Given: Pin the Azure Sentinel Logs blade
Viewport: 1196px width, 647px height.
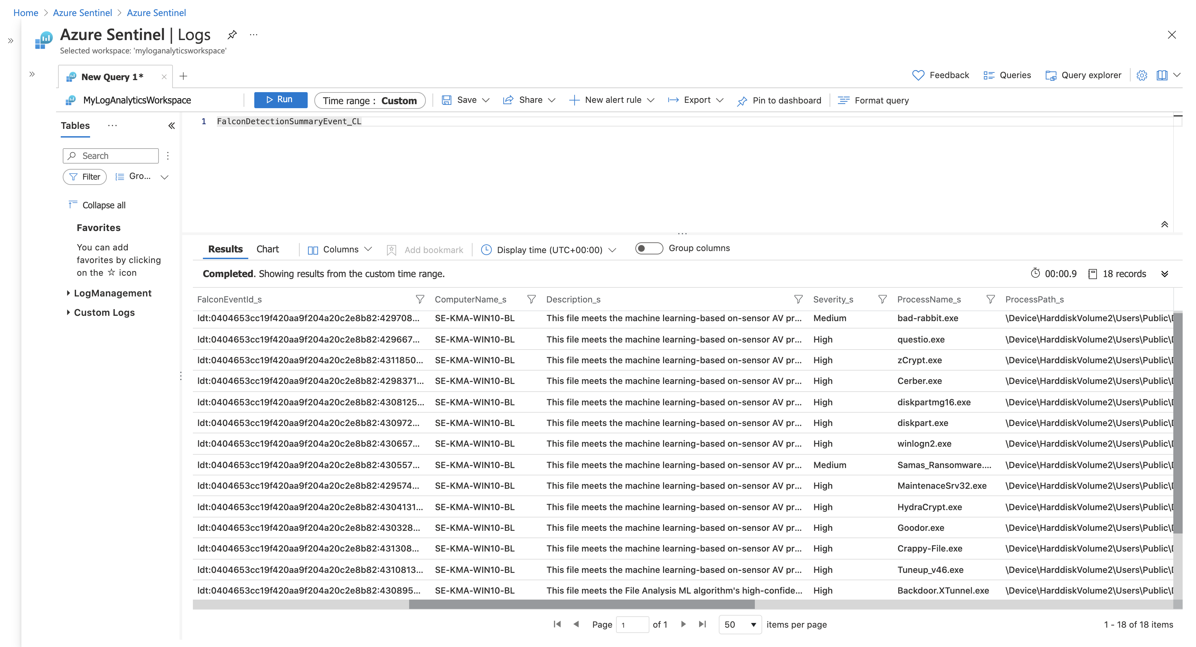Looking at the screenshot, I should click(x=232, y=35).
